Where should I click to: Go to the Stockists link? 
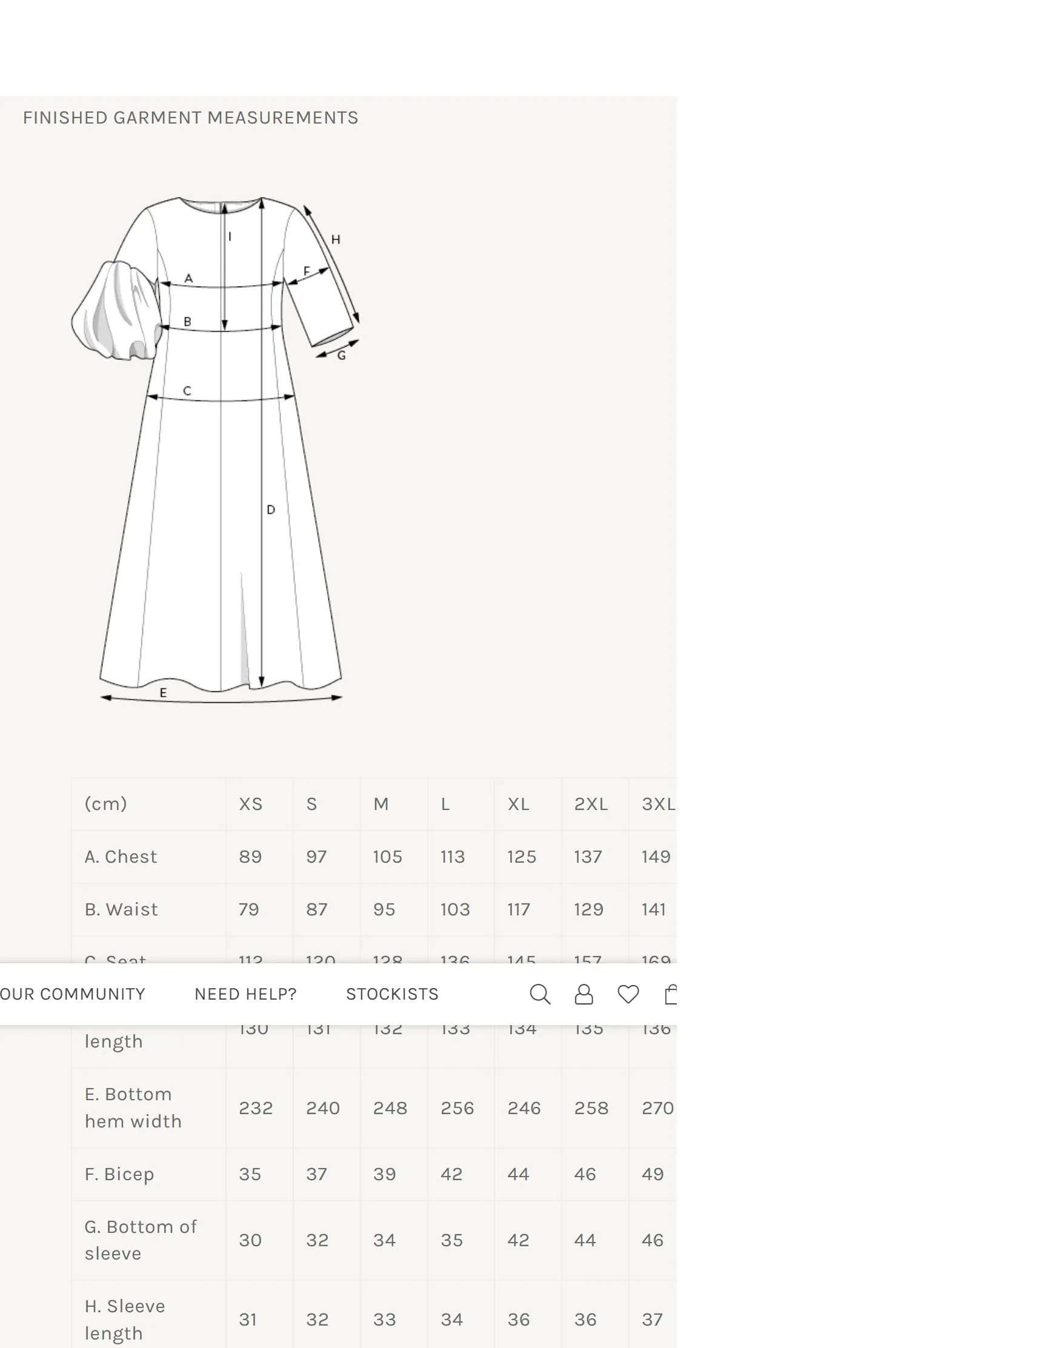coord(392,994)
